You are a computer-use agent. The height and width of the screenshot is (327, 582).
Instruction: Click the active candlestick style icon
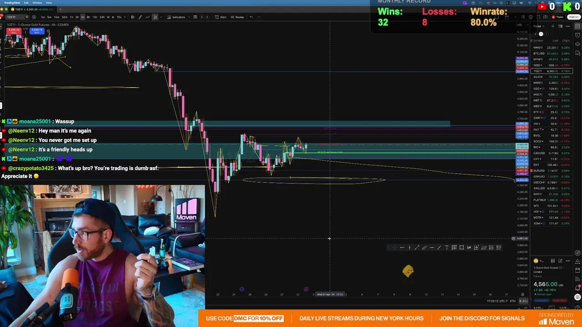pos(155,17)
